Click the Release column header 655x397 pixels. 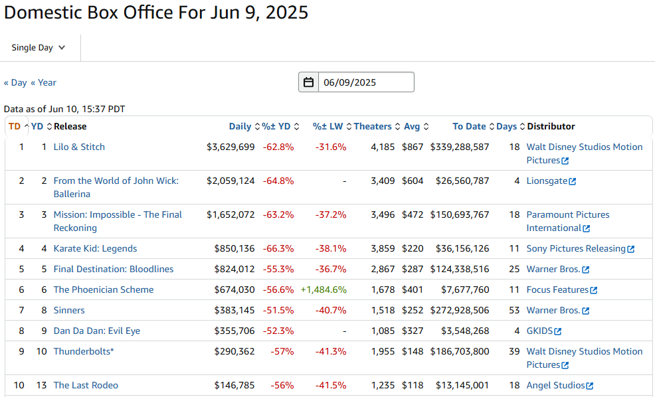tap(70, 127)
